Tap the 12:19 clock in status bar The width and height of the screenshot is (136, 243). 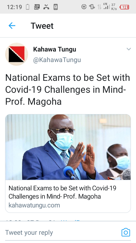pos(14,7)
